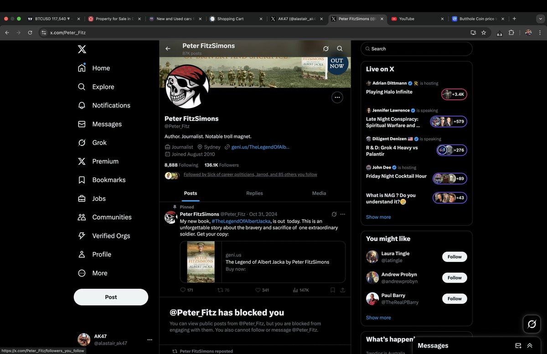
Task: Open browser extensions puzzle icon
Action: [x=511, y=33]
